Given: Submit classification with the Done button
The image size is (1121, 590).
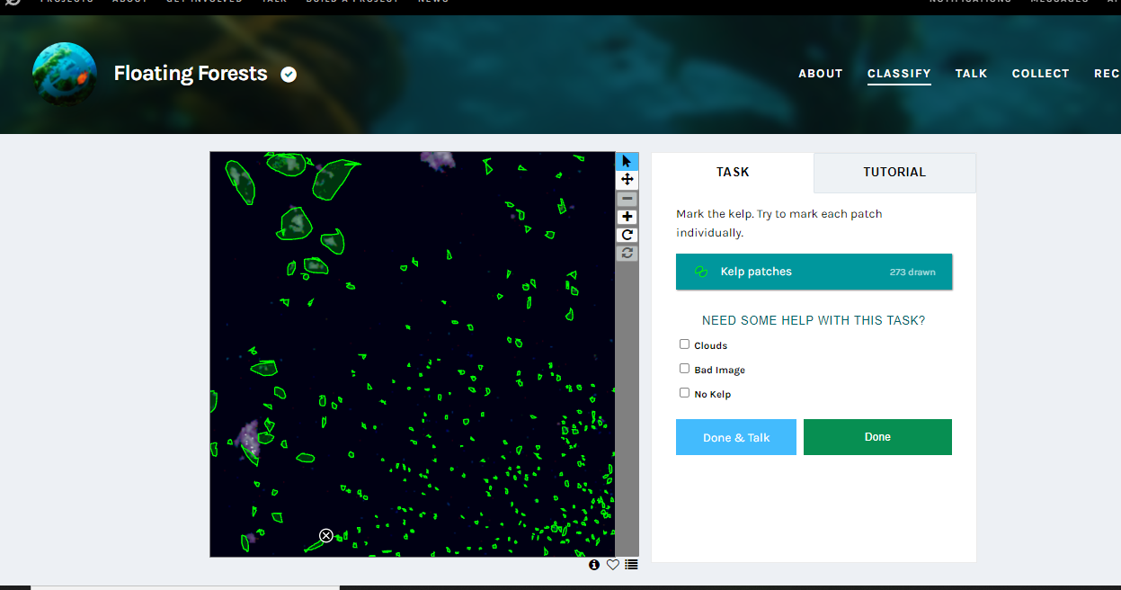Looking at the screenshot, I should click(877, 437).
